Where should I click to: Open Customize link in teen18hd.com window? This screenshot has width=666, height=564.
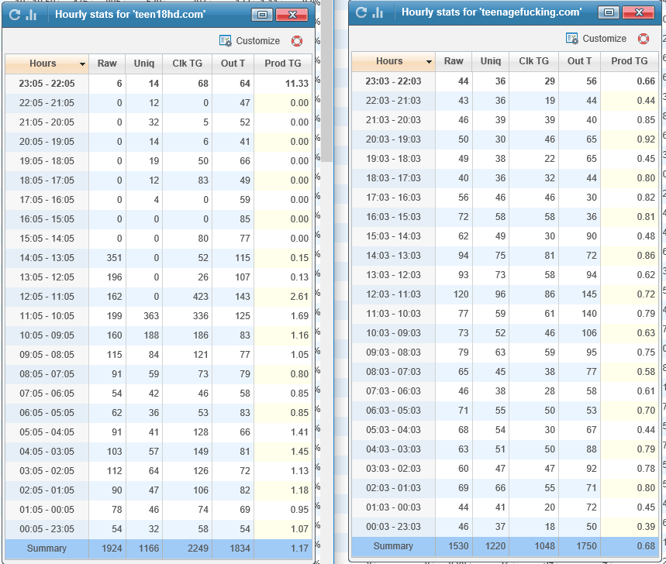(x=258, y=41)
